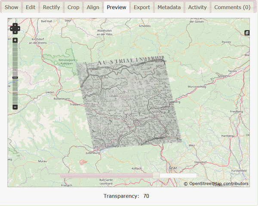Viewport: 258px width, 206px height.
Task: Click the Transparency: label text
Action: point(121,196)
